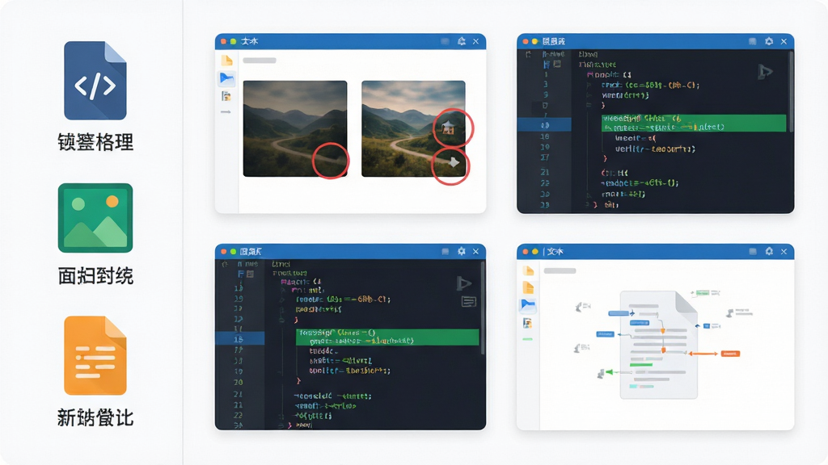Select yellow file icon in top-left window sidebar
This screenshot has height=465, width=828.
[226, 60]
